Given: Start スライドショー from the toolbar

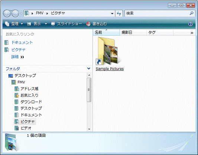Looking at the screenshot, I should (66, 24).
